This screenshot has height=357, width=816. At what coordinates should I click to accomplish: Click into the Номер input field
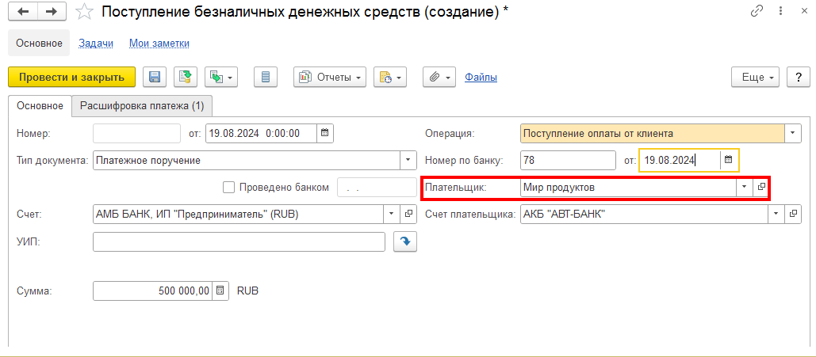136,133
